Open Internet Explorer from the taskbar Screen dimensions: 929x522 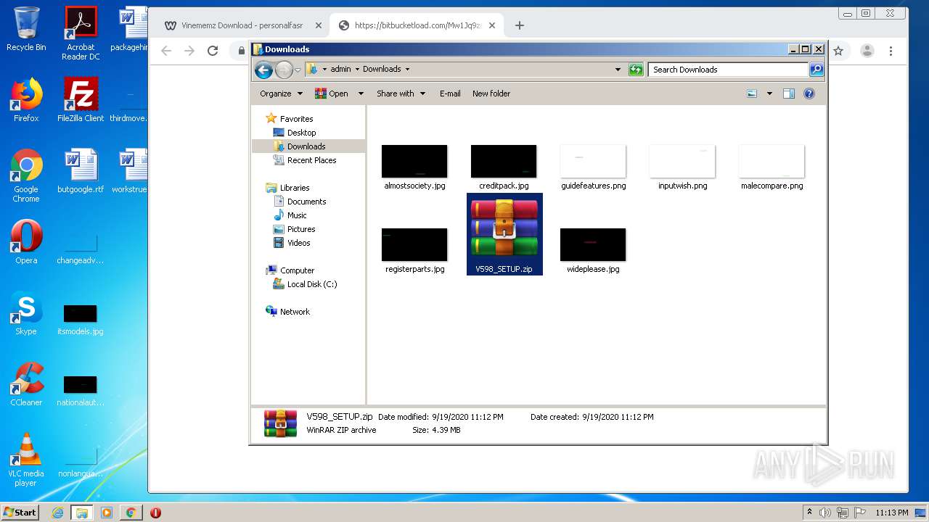pos(57,513)
